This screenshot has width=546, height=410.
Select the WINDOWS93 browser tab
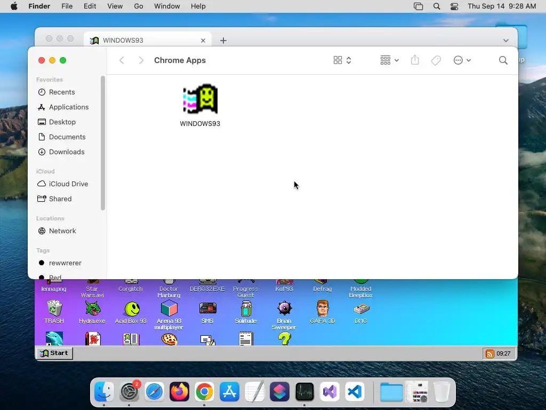tap(148, 41)
